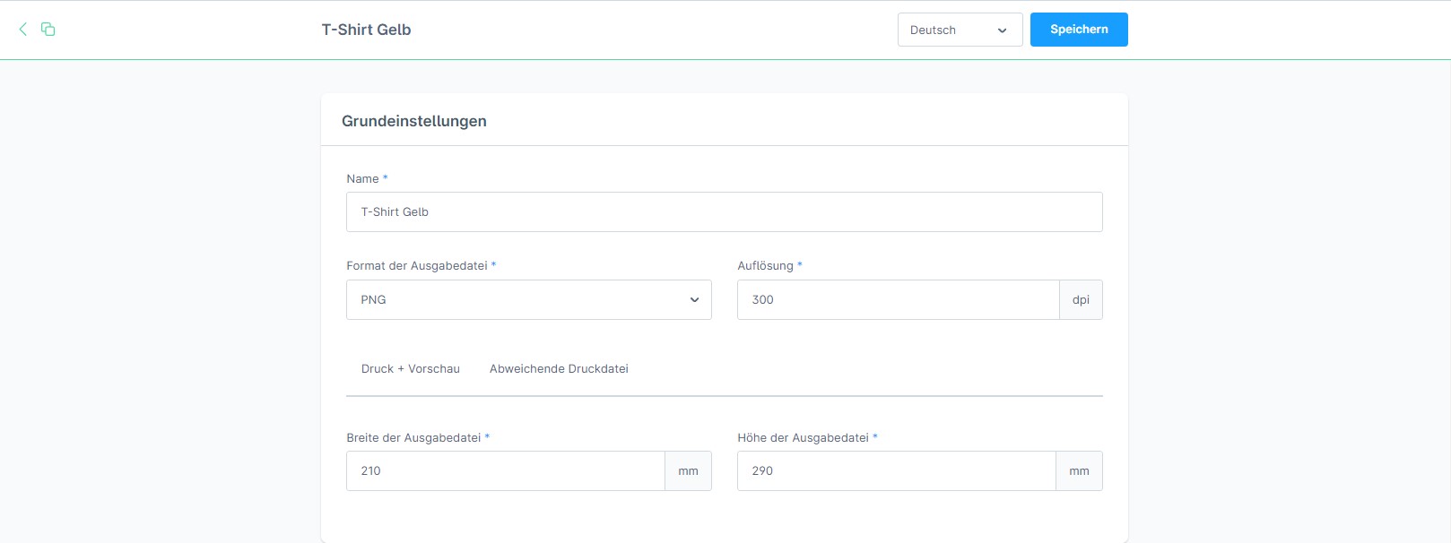This screenshot has height=543, width=1451.
Task: Go back using the left chevron icon
Action: click(x=23, y=30)
